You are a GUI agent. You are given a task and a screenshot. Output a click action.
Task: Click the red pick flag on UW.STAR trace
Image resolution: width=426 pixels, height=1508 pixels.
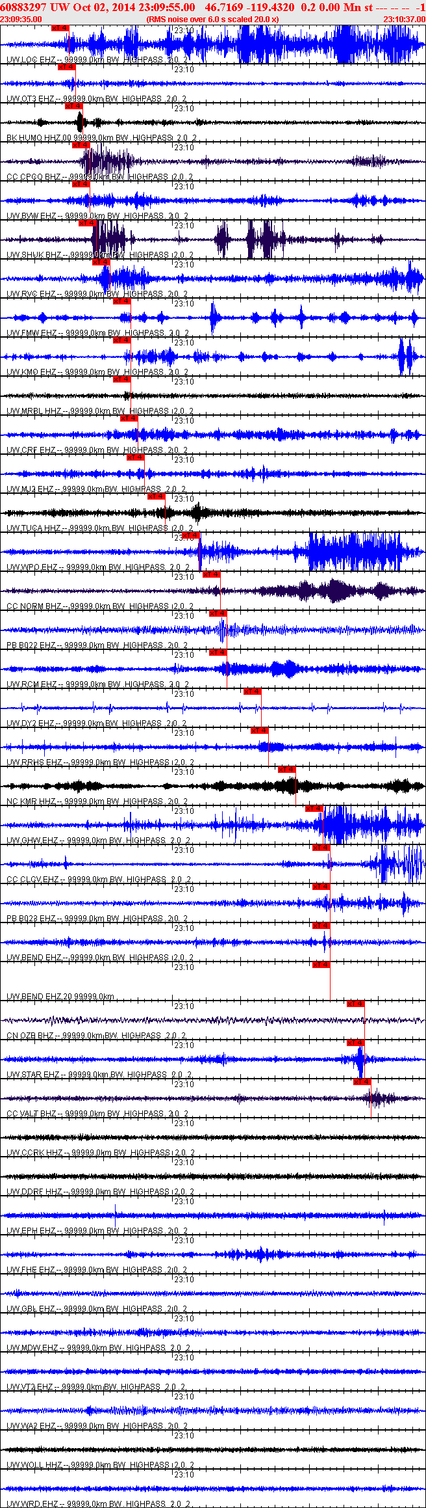(x=355, y=1043)
